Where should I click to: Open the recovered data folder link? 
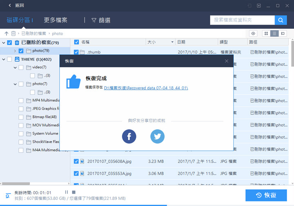point(146,88)
